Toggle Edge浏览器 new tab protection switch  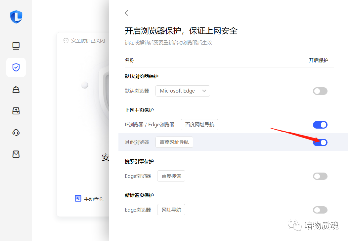click(320, 210)
